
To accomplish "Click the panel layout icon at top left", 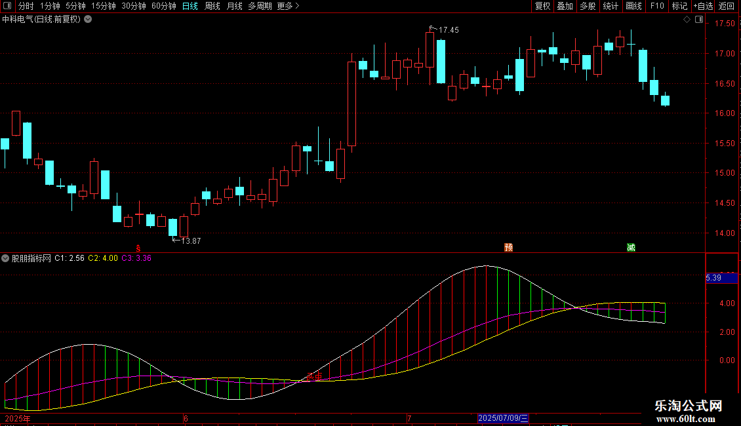I will 7,6.
